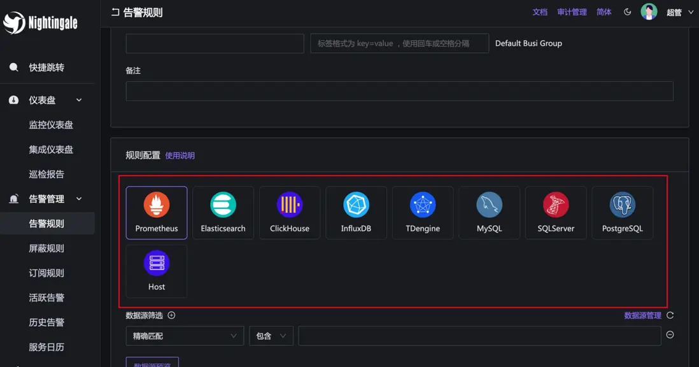Select TDengine as data source
Image resolution: width=699 pixels, height=367 pixels.
pyautogui.click(x=423, y=213)
